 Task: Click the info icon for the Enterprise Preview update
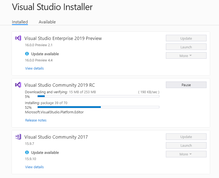pos(27,54)
